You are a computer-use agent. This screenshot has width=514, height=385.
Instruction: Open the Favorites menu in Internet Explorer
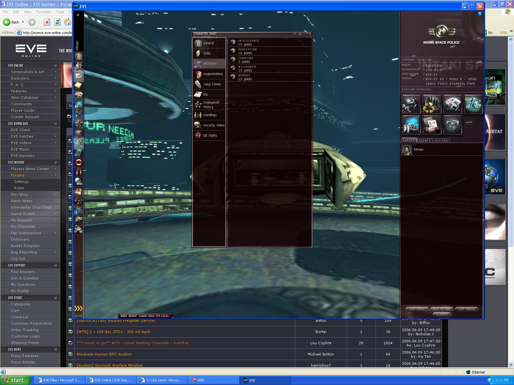tap(43, 12)
